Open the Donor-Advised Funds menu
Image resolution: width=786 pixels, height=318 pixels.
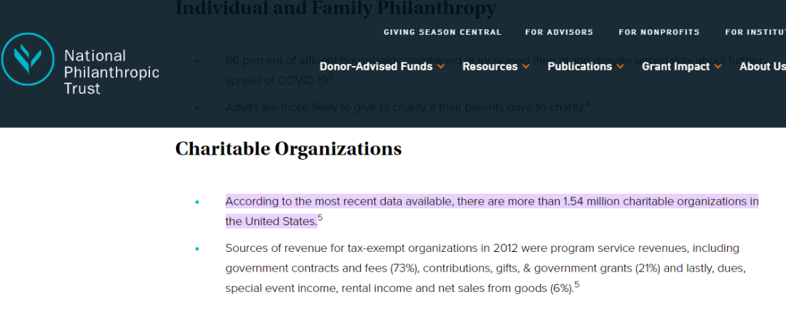[376, 67]
